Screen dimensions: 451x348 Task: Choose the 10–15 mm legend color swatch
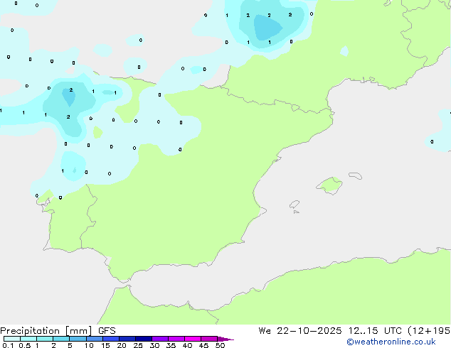(x=94, y=339)
